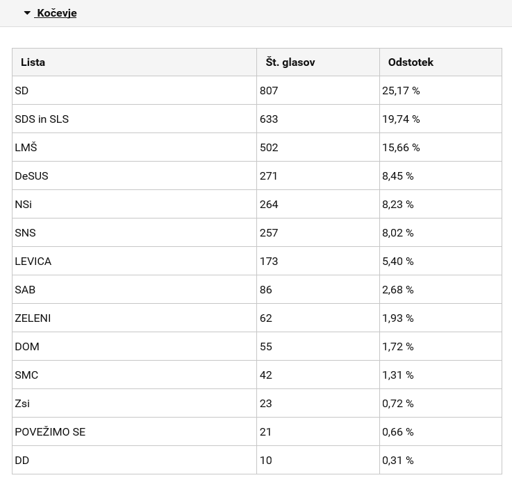Select the SMC party cell
The image size is (512, 480).
(134, 375)
